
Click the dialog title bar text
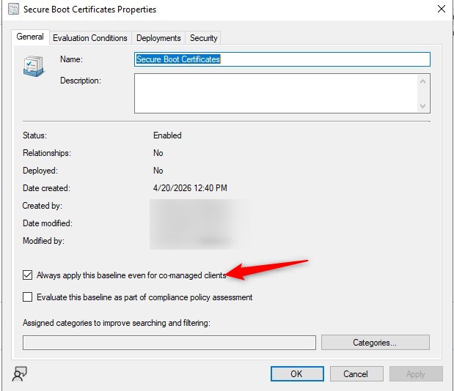coord(89,10)
